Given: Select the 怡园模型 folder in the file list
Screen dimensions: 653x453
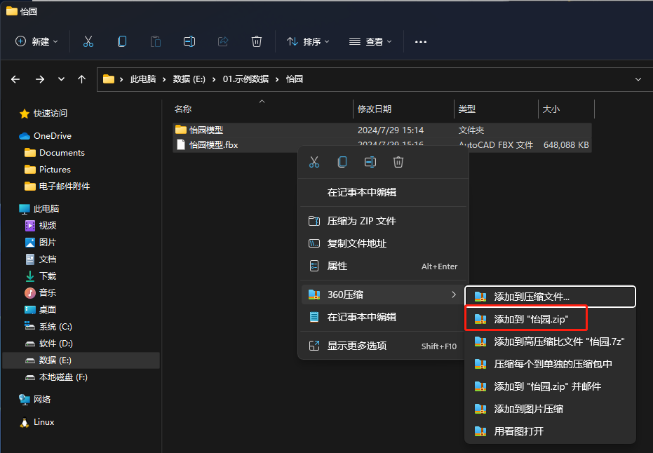Looking at the screenshot, I should click(206, 130).
